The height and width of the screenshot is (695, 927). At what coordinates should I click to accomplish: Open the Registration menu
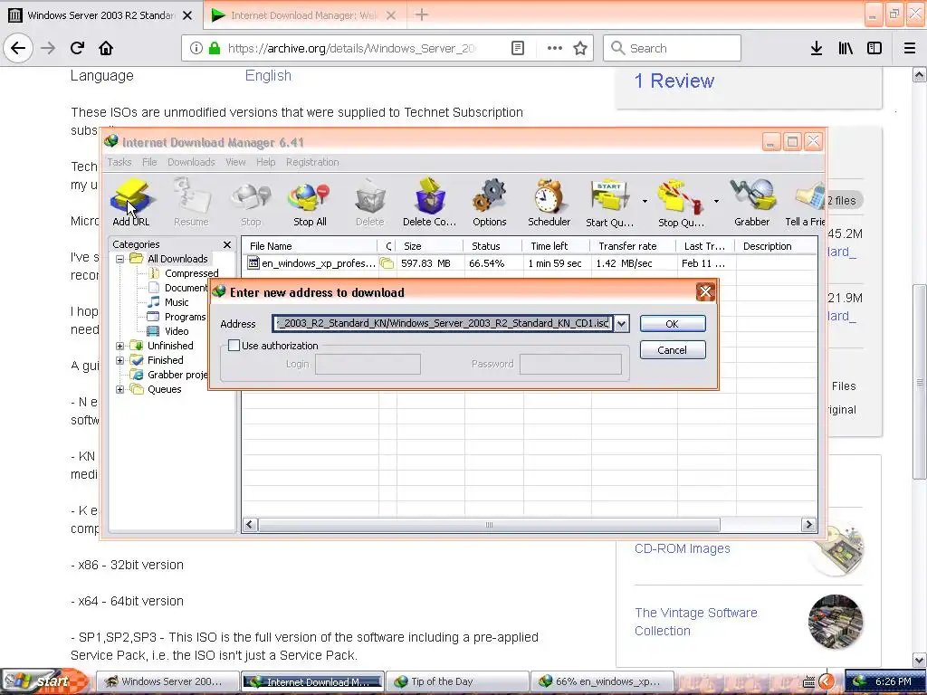pyautogui.click(x=312, y=162)
